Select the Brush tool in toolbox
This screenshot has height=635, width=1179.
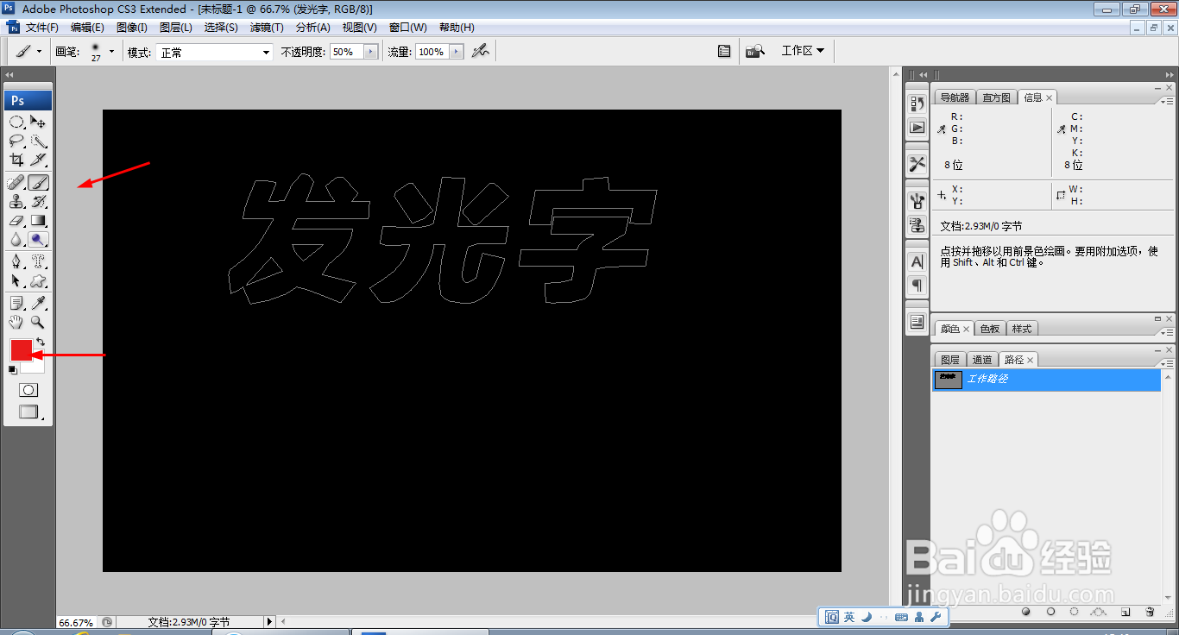point(38,183)
